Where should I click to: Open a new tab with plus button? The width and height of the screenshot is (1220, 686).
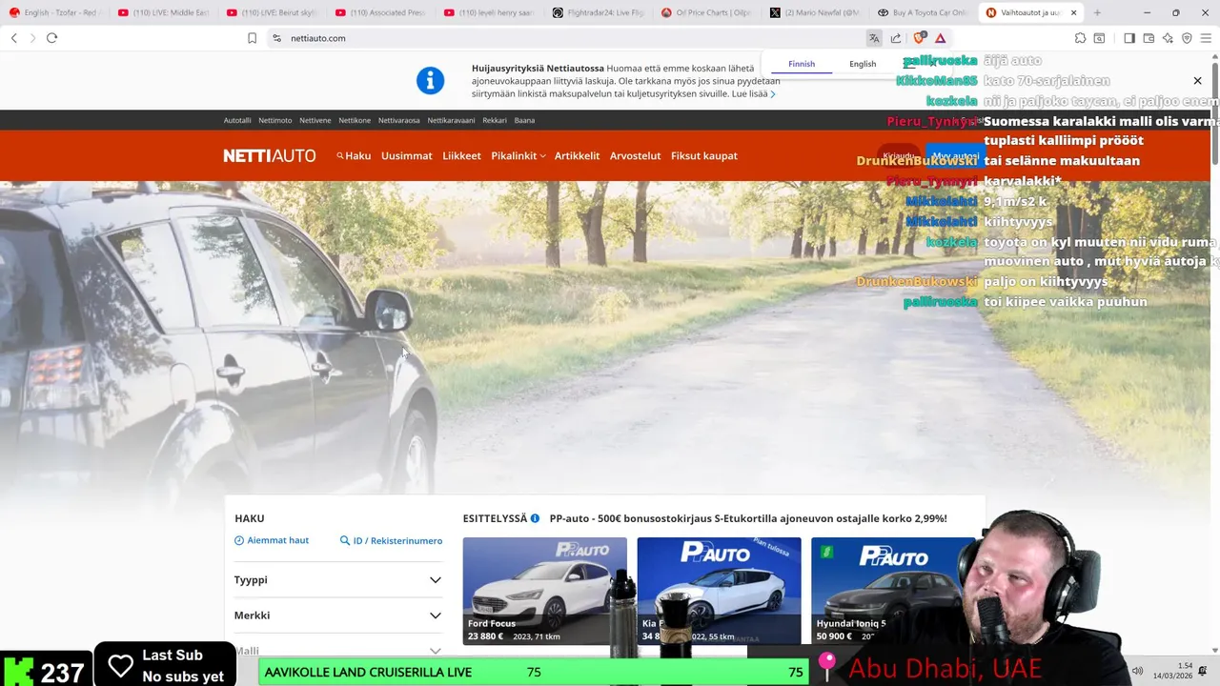tap(1097, 12)
